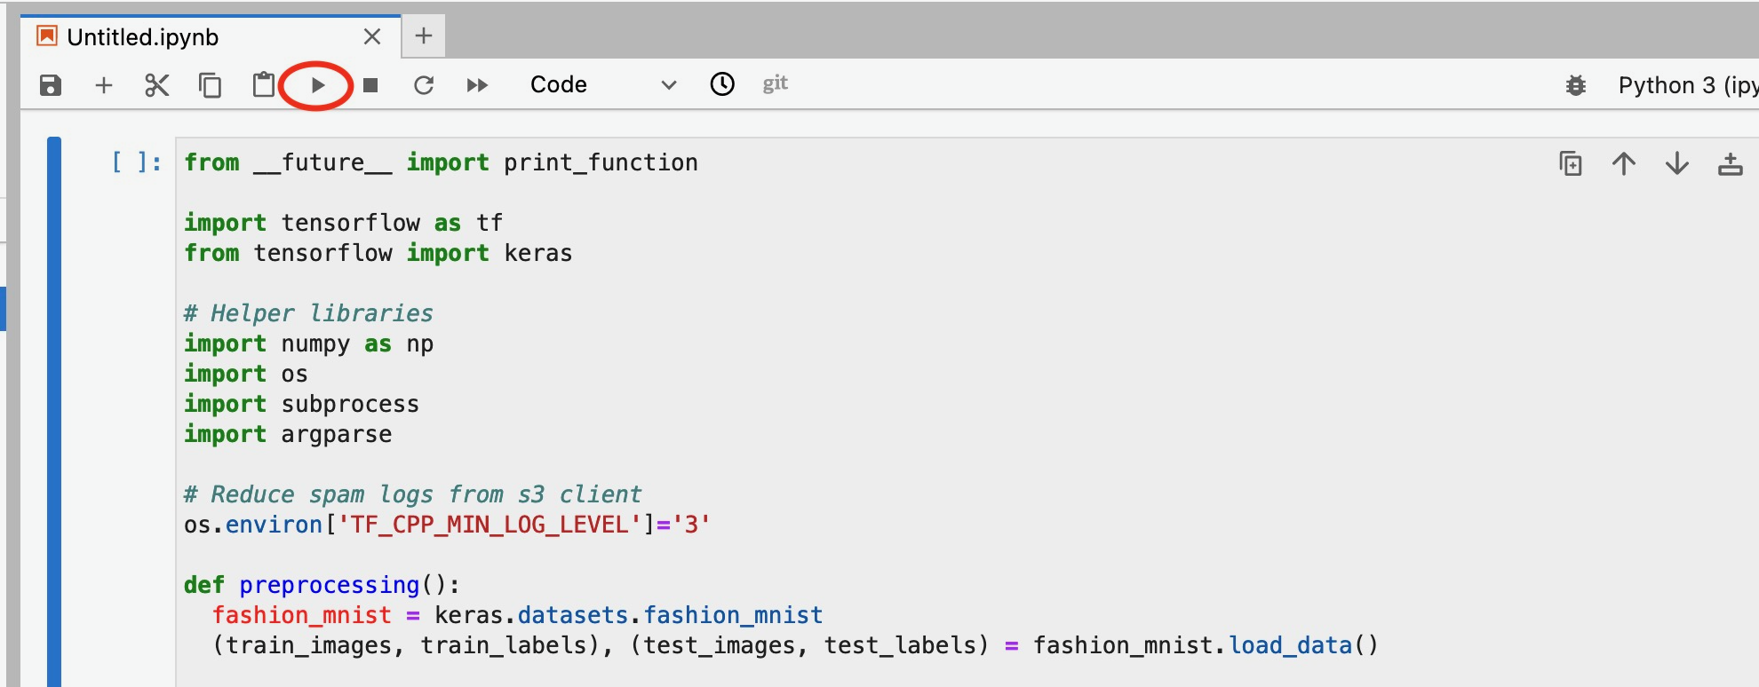Save the notebook with the floppy disk icon

(51, 85)
